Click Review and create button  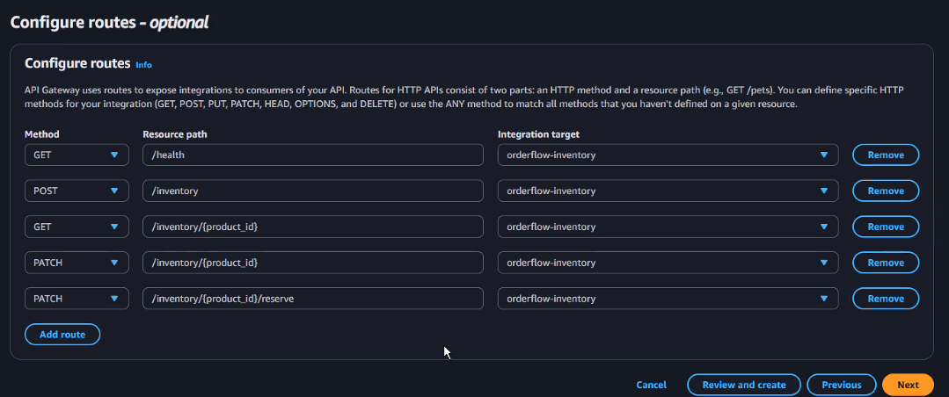coord(744,385)
